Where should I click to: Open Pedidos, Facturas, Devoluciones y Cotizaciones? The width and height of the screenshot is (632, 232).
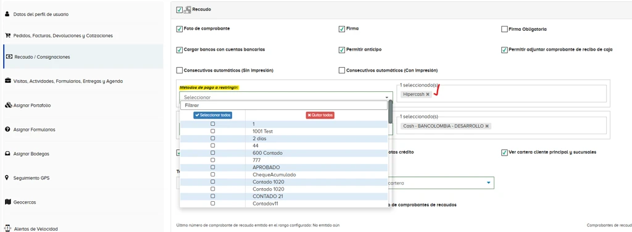click(x=63, y=36)
